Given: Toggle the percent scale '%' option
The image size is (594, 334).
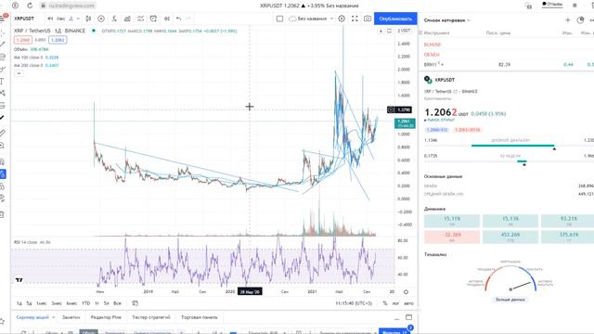Looking at the screenshot, I should point(385,303).
